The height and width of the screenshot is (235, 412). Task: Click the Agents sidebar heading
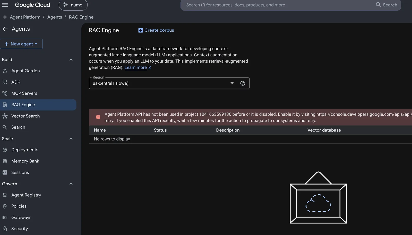coord(21,29)
